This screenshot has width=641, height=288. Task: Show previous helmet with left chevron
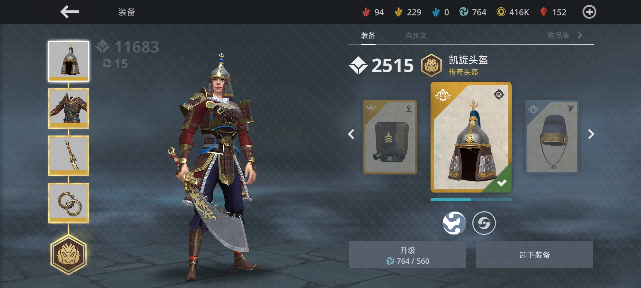click(351, 134)
